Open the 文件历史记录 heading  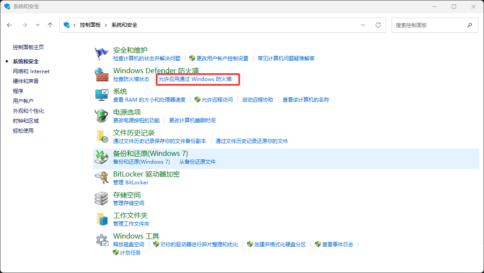[x=134, y=133]
